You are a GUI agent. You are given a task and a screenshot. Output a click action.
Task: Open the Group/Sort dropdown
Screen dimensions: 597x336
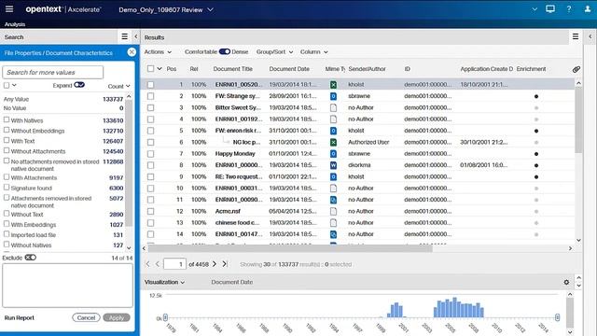(x=274, y=52)
